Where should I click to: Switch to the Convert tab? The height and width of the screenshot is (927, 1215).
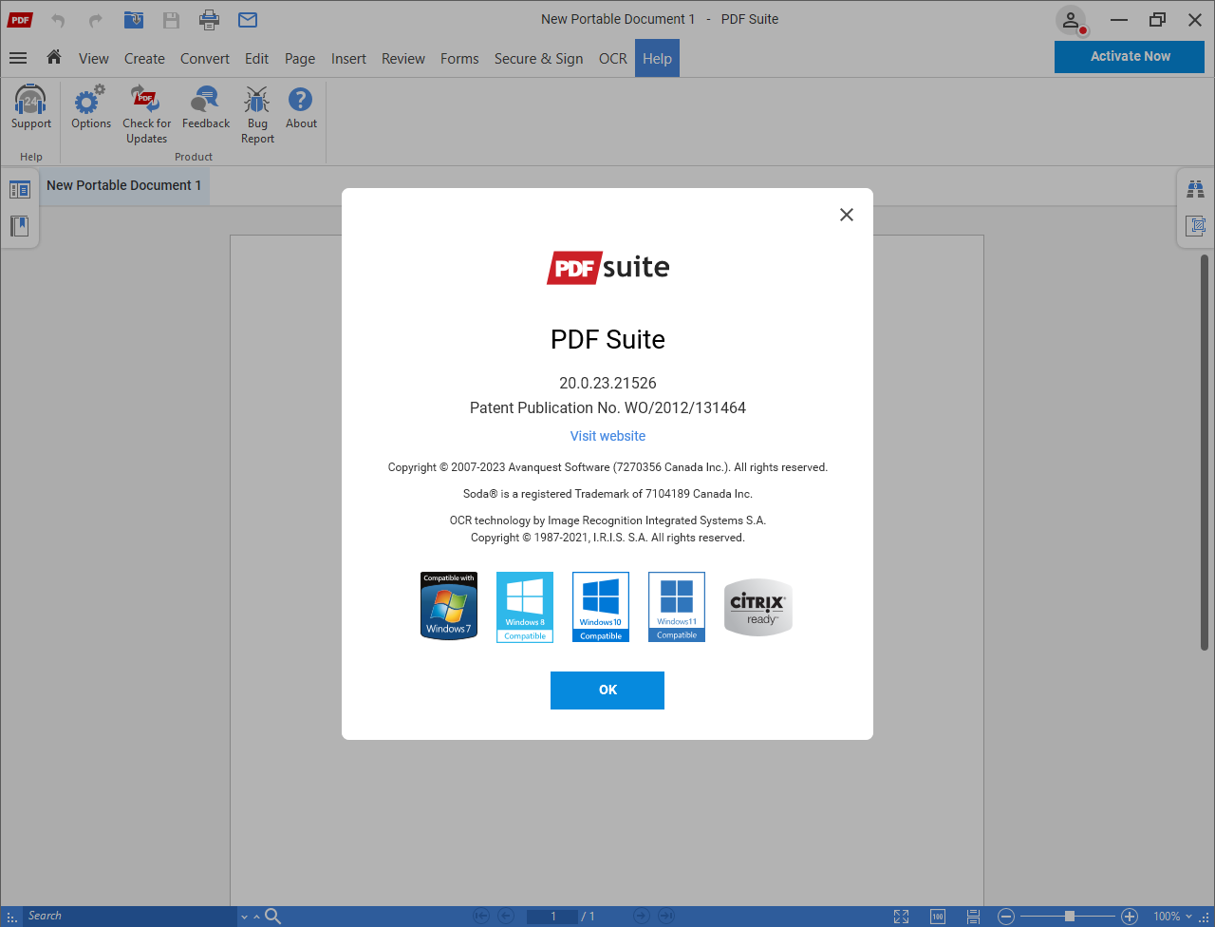click(205, 59)
